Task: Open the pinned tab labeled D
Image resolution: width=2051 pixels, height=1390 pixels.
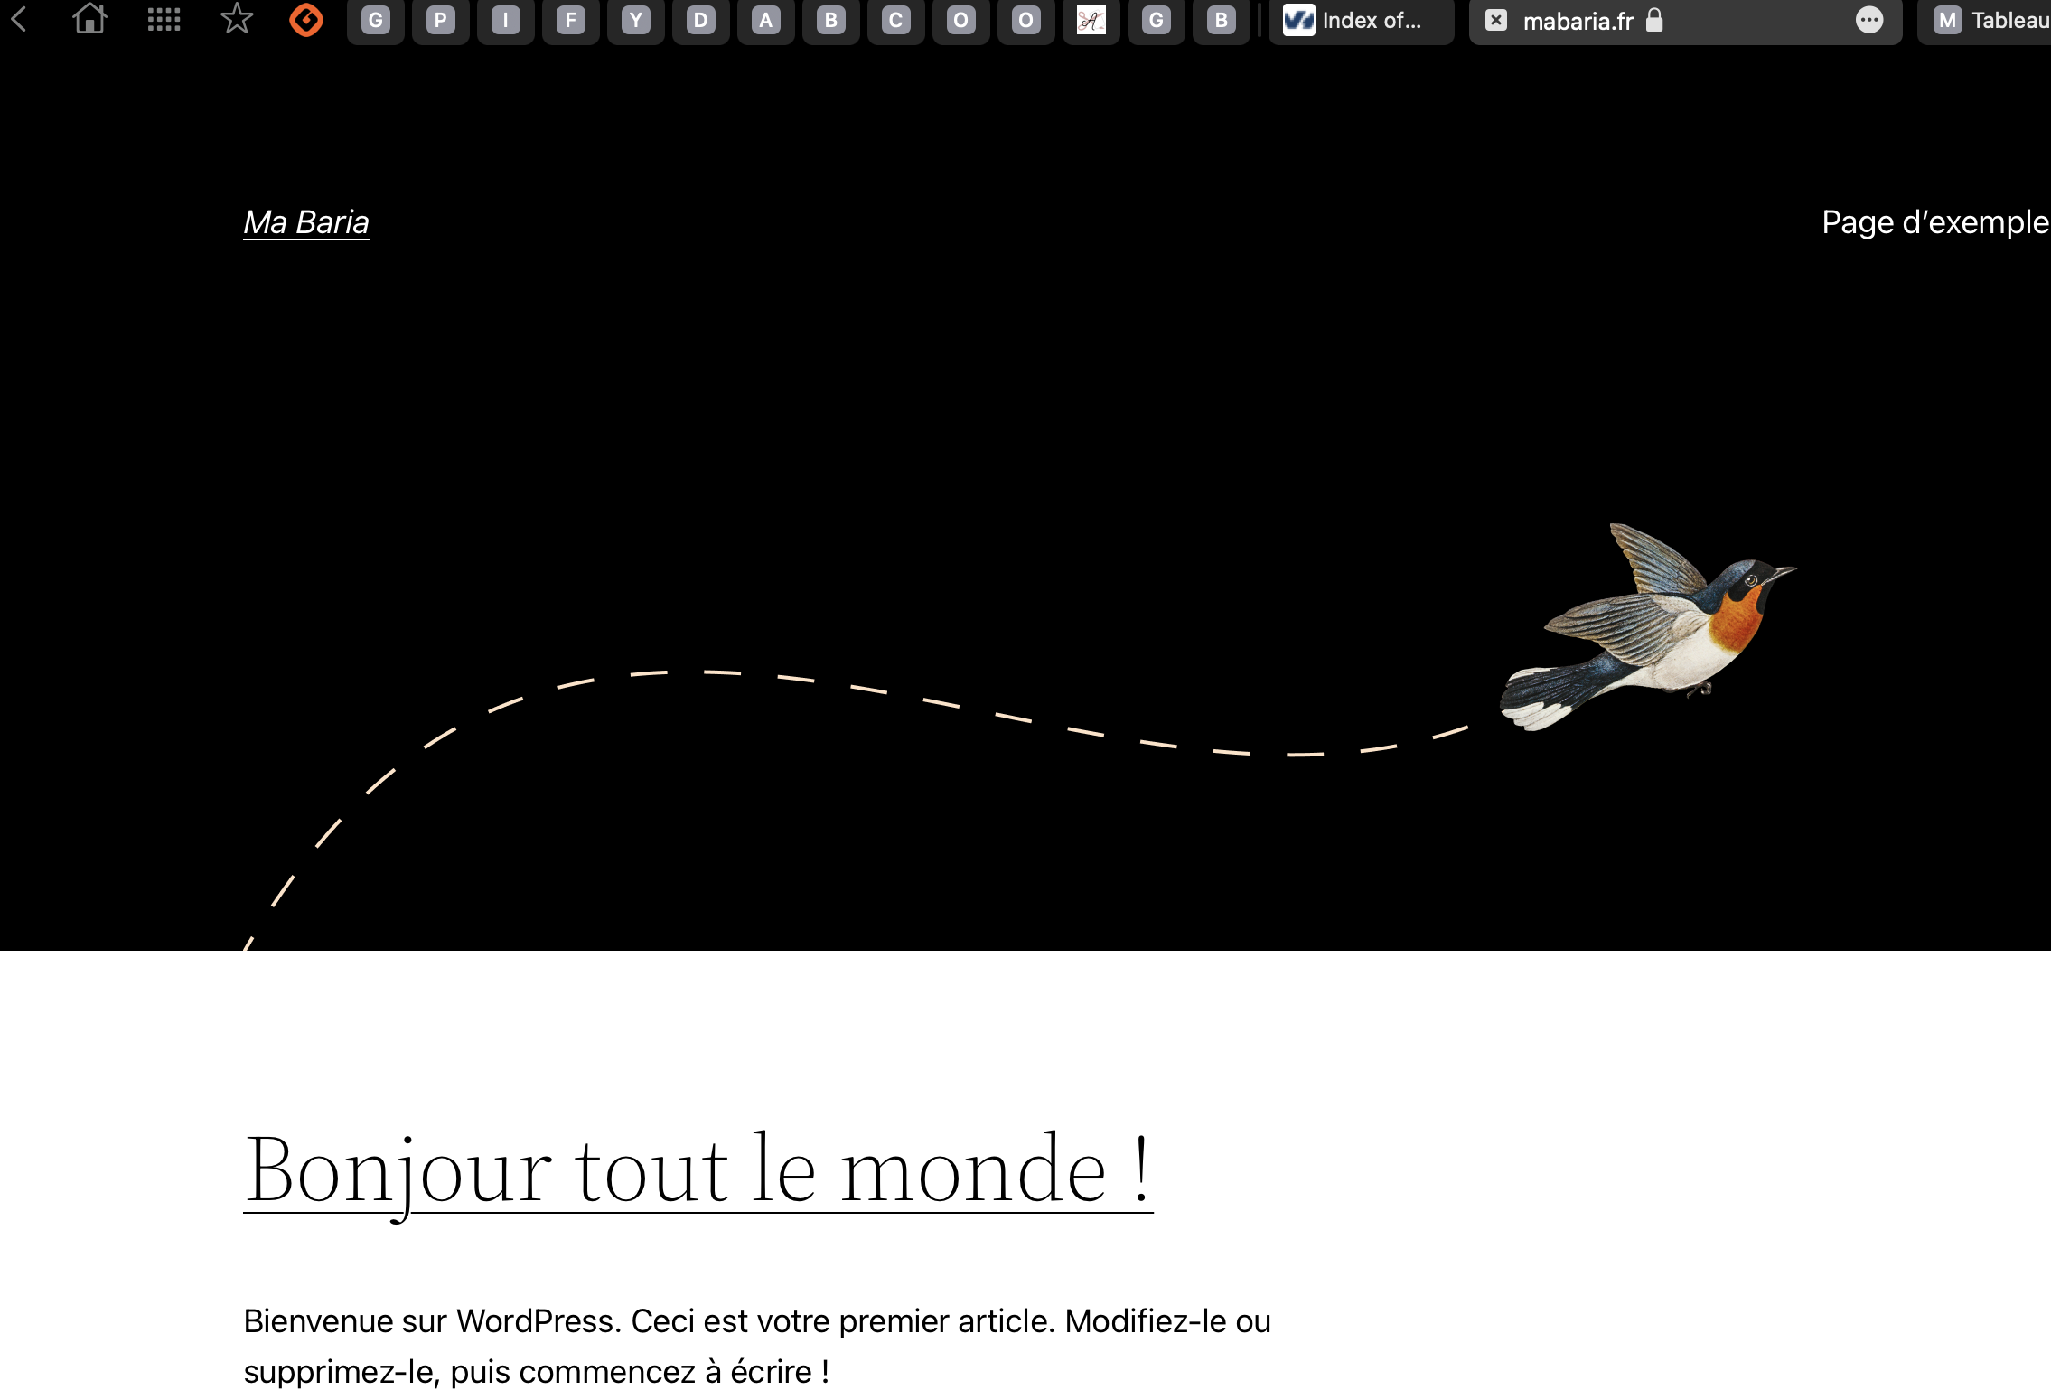Action: 701,20
